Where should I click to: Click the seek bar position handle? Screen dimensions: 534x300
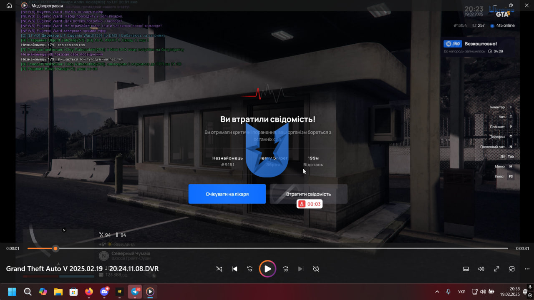(55, 248)
